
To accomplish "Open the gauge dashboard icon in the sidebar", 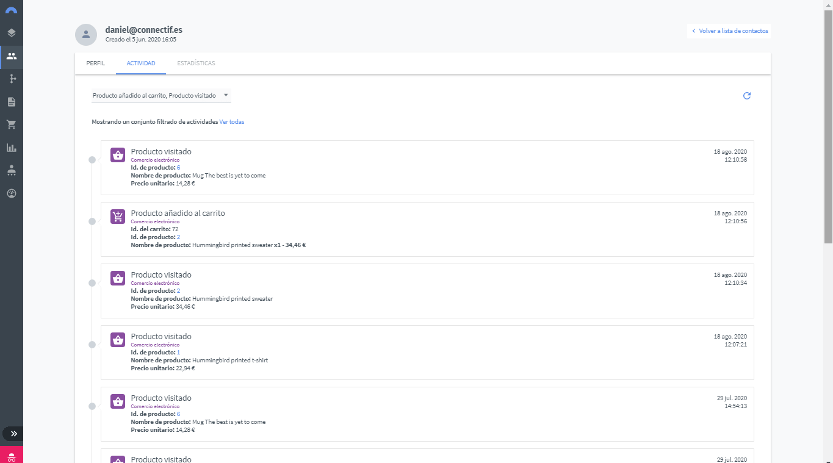I will (12, 193).
